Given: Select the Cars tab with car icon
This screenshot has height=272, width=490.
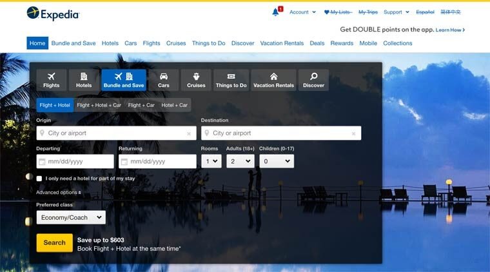Looking at the screenshot, I should pos(163,81).
